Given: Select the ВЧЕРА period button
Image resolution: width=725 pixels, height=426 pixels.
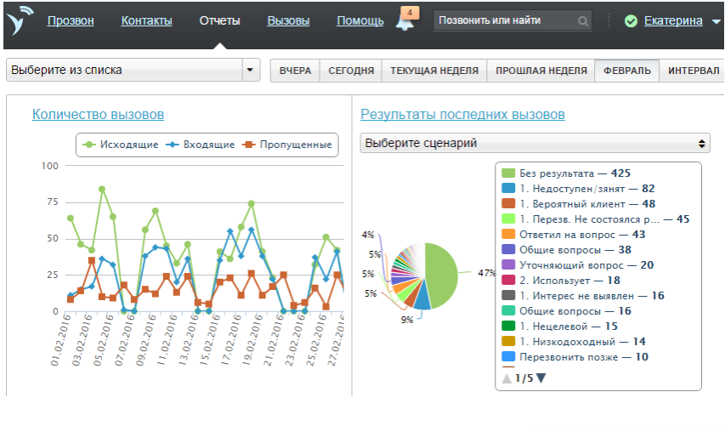Looking at the screenshot, I should pyautogui.click(x=295, y=71).
